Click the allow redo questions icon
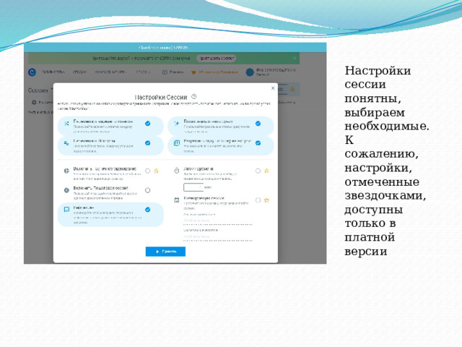Screen dimensions: 462x347 click(x=176, y=143)
